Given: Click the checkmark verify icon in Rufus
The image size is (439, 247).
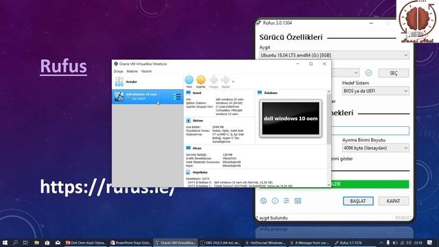Looking at the screenshot, I should (x=368, y=73).
